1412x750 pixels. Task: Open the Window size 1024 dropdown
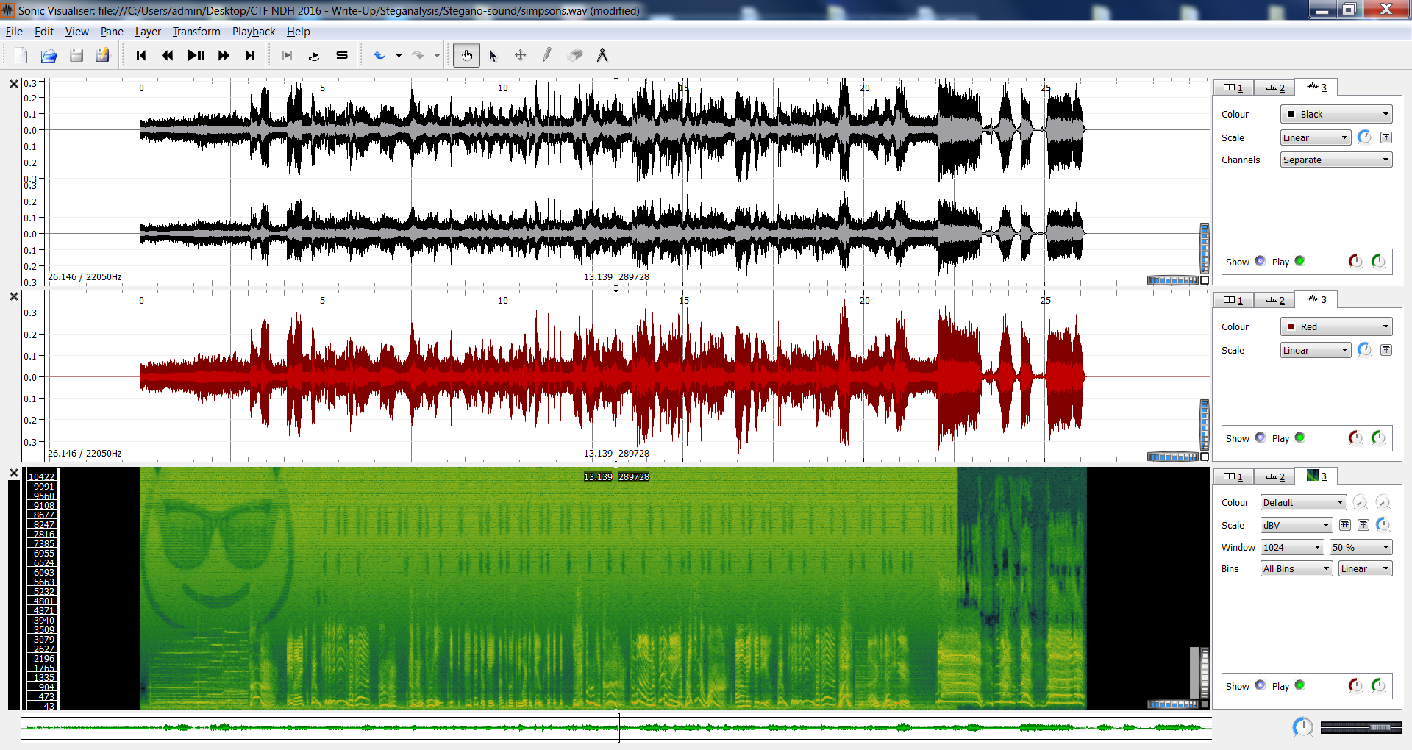pyautogui.click(x=1292, y=547)
